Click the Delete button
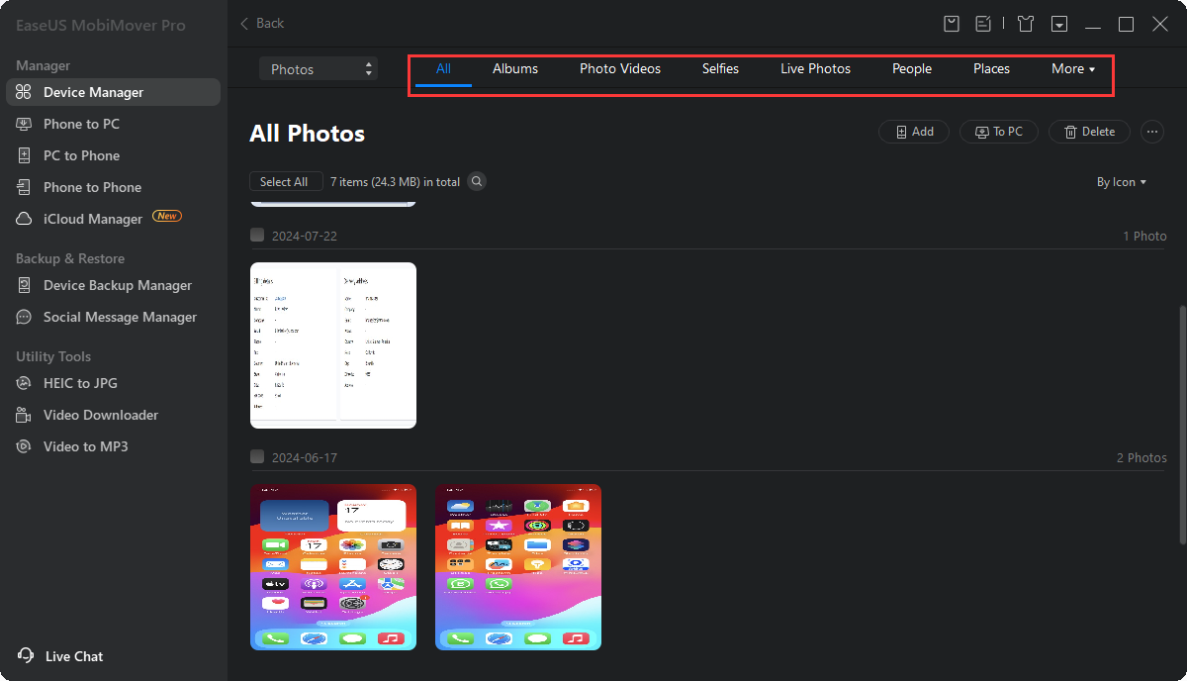This screenshot has height=681, width=1187. (x=1089, y=132)
